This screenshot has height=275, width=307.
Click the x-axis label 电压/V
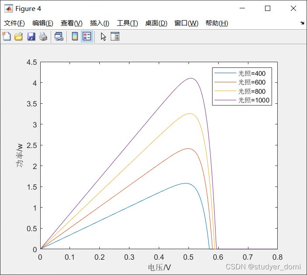[x=159, y=267]
